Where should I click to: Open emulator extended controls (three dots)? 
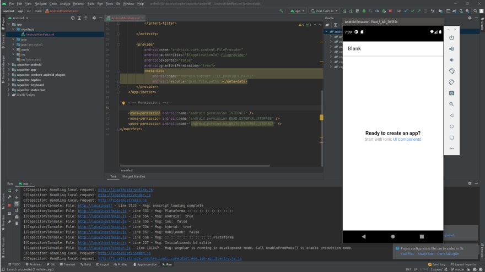point(451,149)
